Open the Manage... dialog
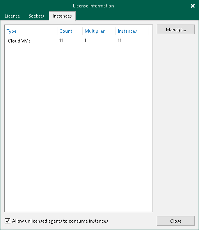The height and width of the screenshot is (230, 199). click(176, 30)
